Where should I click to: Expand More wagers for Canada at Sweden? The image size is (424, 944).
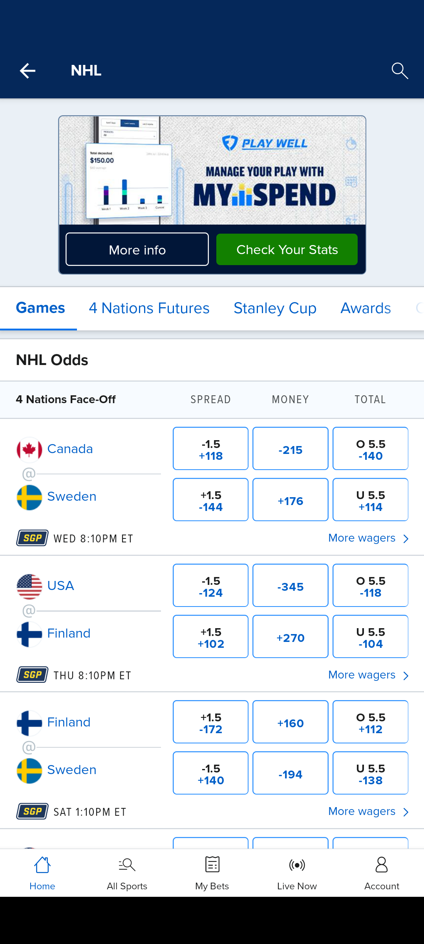[x=368, y=538]
